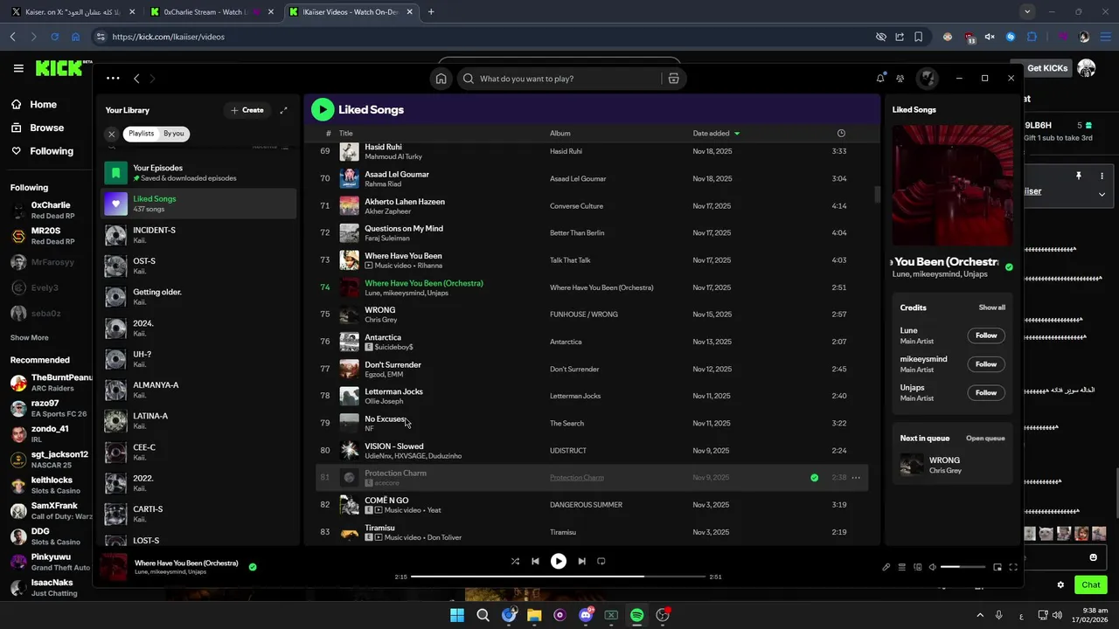Screen dimensions: 1119x629
Task: Open Spotify from the Windows taskbar
Action: click(x=636, y=615)
